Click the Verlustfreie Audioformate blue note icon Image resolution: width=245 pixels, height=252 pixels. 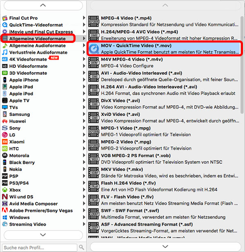[5, 52]
